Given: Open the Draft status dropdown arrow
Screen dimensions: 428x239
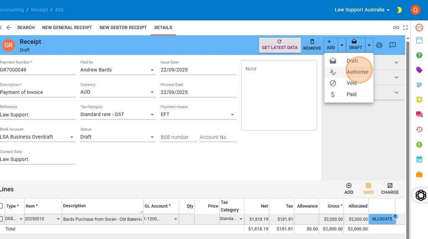Looking at the screenshot, I should pos(369,45).
